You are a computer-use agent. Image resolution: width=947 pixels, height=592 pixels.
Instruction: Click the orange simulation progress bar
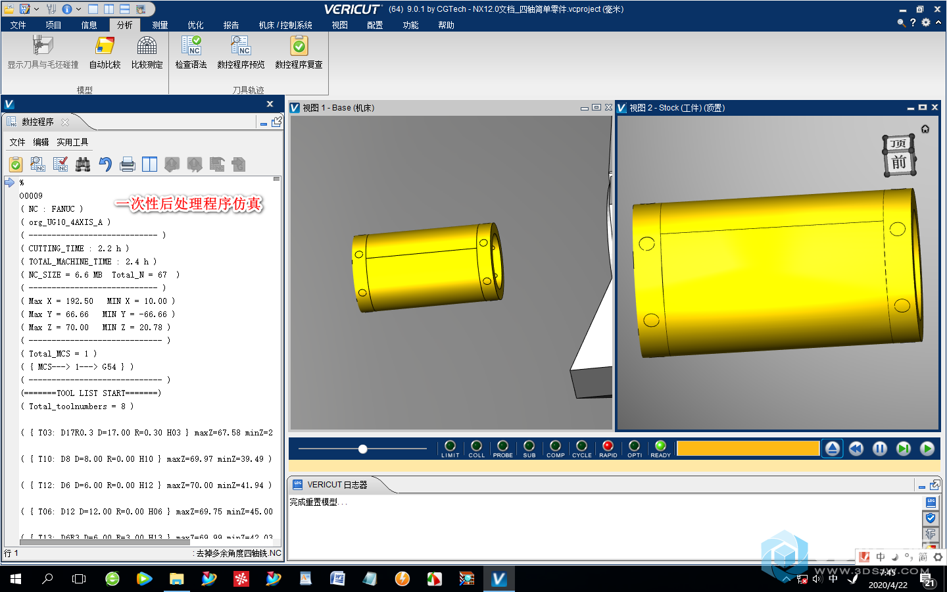click(x=748, y=449)
